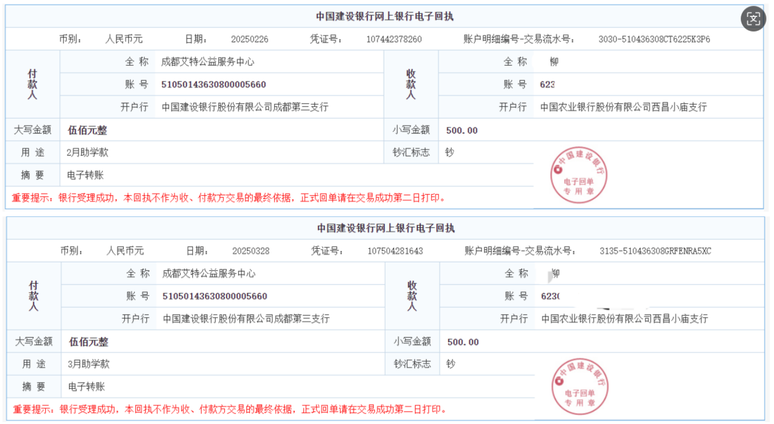Click payer name 成都艾特公益服务中心 in the 20250226 receipt
774x424 pixels.
(x=208, y=62)
